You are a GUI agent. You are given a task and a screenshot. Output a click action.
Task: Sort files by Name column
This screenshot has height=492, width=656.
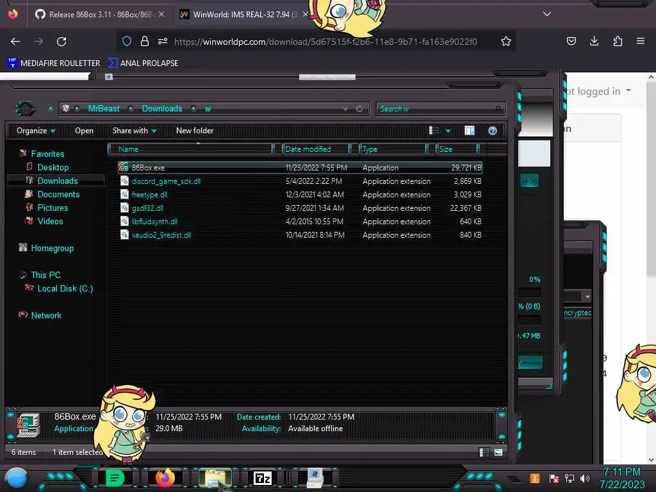191,149
